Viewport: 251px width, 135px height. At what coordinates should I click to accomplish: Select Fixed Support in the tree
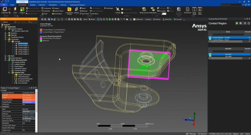[19, 66]
